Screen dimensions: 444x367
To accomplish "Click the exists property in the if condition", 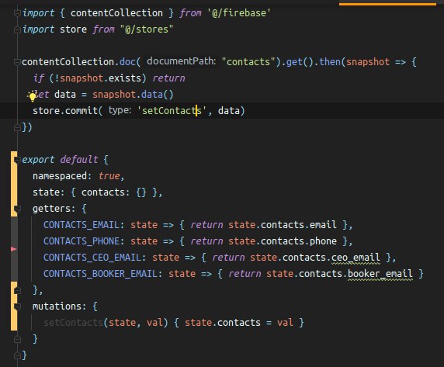I will (x=125, y=78).
